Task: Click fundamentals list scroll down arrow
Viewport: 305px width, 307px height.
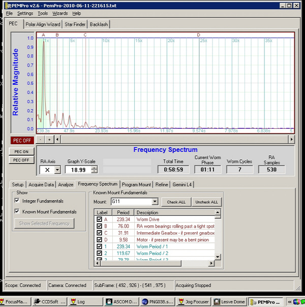Action: click(218, 257)
